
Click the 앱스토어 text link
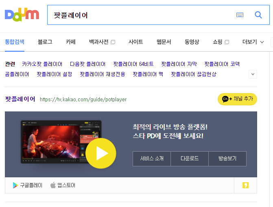pos(66,185)
